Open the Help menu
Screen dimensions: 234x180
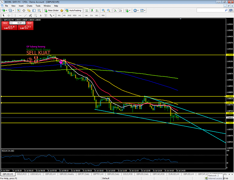point(56,6)
